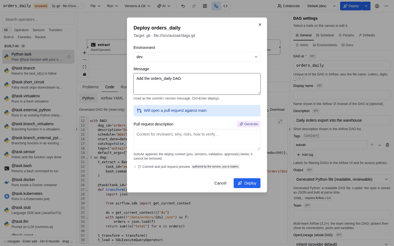Expand Commit and pull request preview
This screenshot has width=394, height=246.
(187, 167)
